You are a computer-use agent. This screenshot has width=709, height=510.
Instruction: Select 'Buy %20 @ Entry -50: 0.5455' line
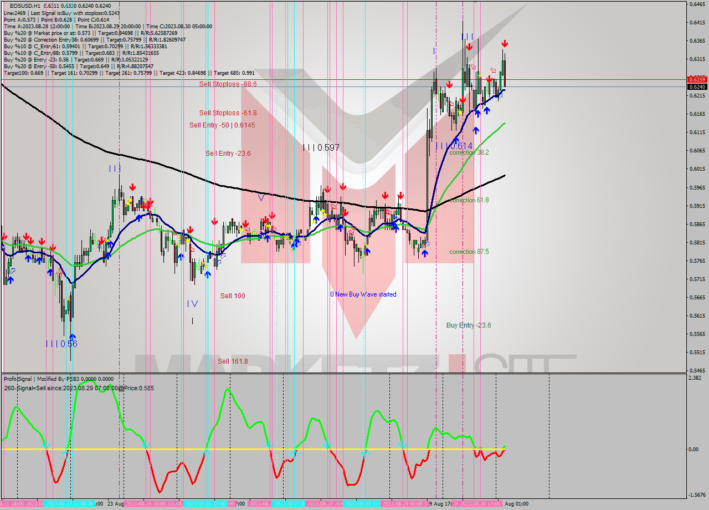tap(79, 65)
